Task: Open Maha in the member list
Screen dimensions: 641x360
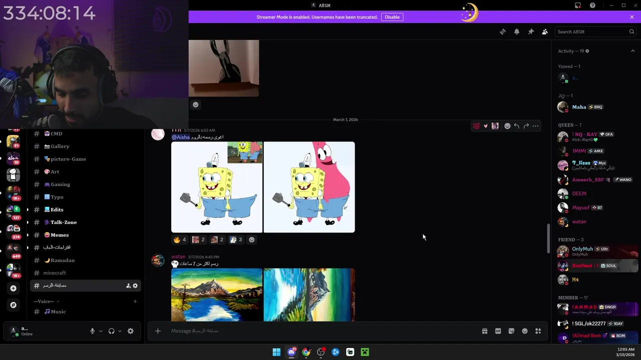Action: (x=579, y=107)
